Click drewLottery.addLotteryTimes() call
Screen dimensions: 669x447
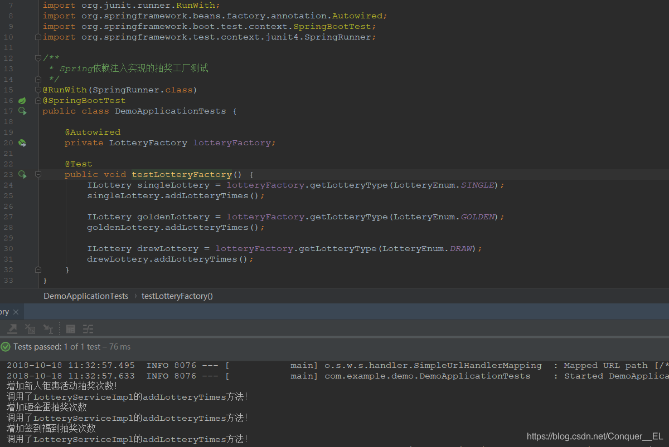(171, 259)
